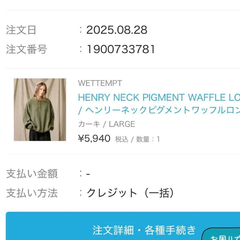This screenshot has width=240, height=240.
Task: Click the 支払い金額 label
Action: point(32,174)
